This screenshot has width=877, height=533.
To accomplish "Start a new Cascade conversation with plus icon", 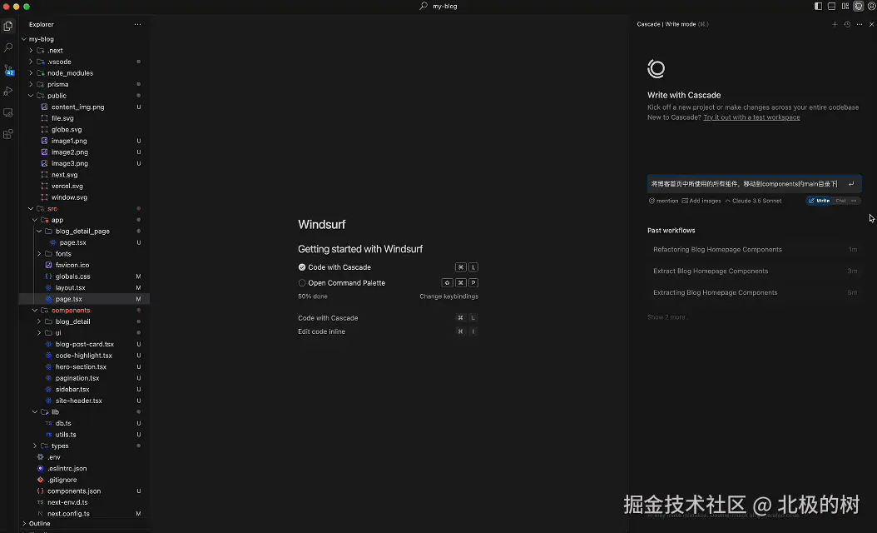I will (835, 25).
